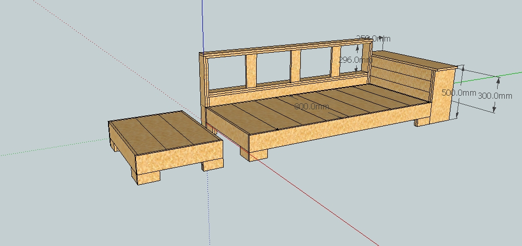
Task: Select the 296.0mm dimension label
Action: coord(355,60)
